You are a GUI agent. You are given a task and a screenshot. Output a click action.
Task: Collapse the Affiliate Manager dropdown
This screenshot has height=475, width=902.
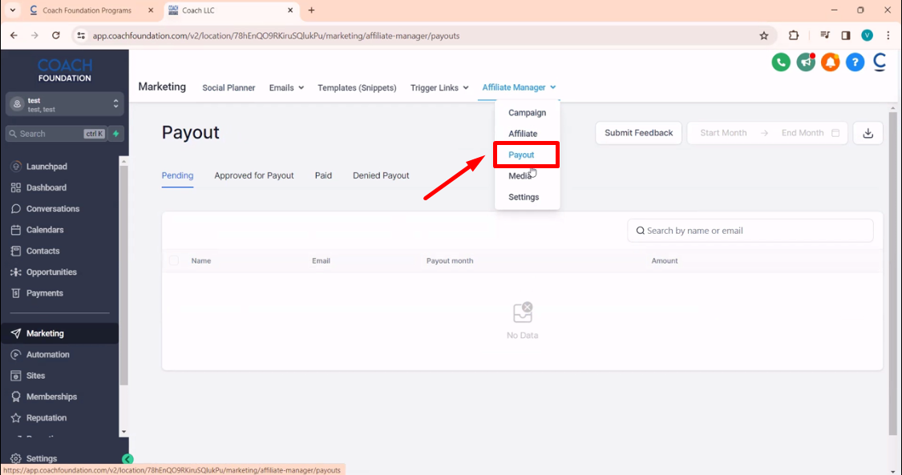click(519, 87)
